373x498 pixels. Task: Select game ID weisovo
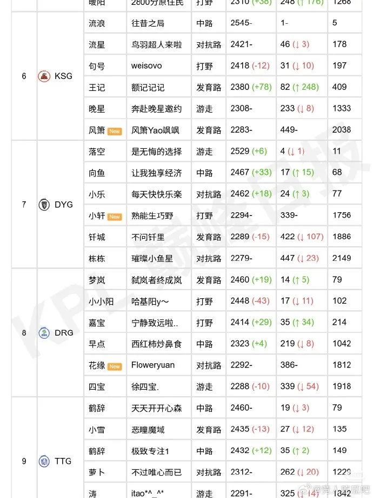coord(146,66)
